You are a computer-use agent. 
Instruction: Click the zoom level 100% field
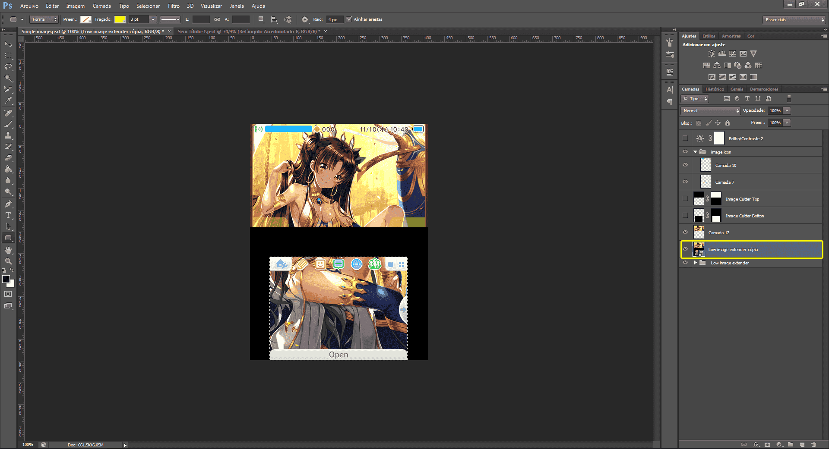pos(28,445)
